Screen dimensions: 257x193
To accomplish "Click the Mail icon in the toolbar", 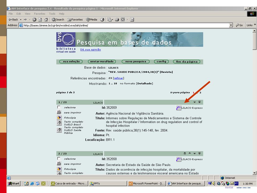I will coord(109,20).
